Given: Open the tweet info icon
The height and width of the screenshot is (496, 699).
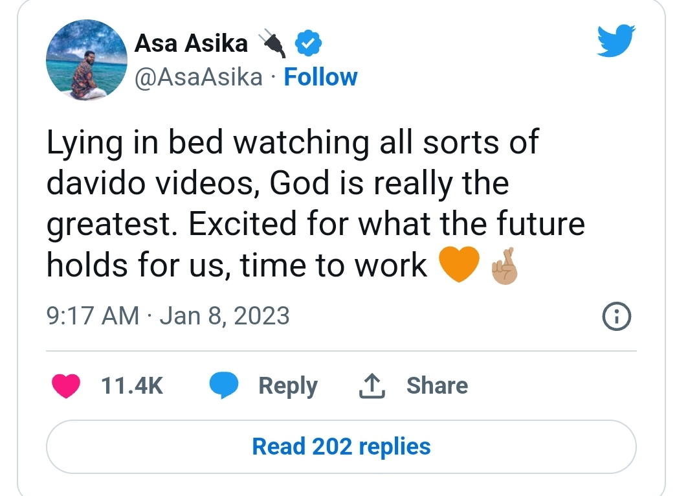Looking at the screenshot, I should pos(617,317).
